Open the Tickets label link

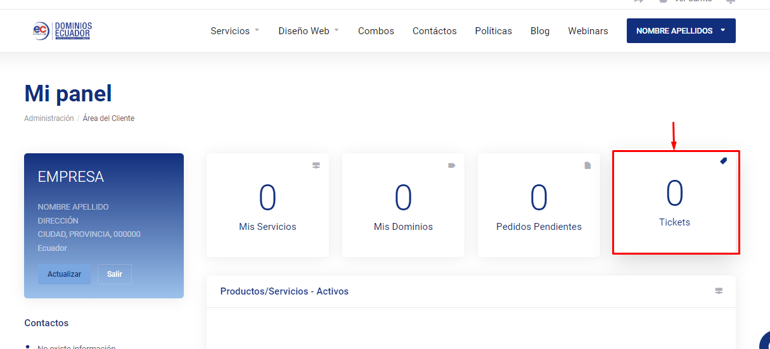pyautogui.click(x=674, y=222)
